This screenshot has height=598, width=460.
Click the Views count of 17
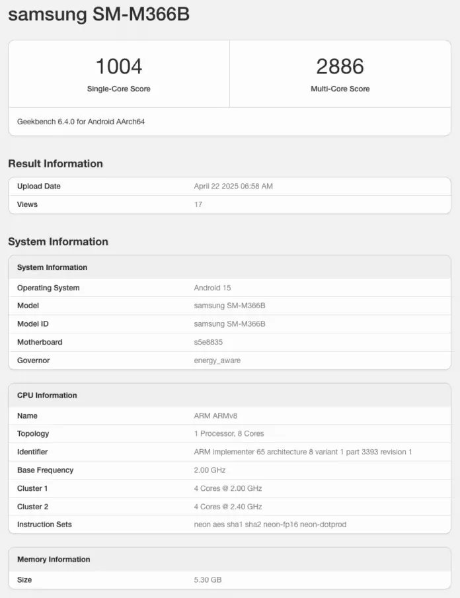[198, 204]
